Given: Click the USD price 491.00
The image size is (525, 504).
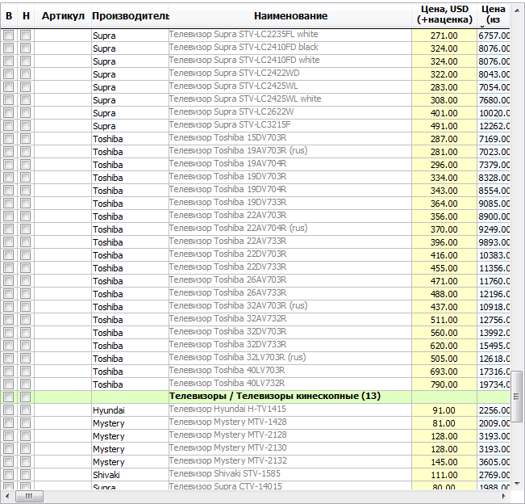Looking at the screenshot, I should coord(444,126).
